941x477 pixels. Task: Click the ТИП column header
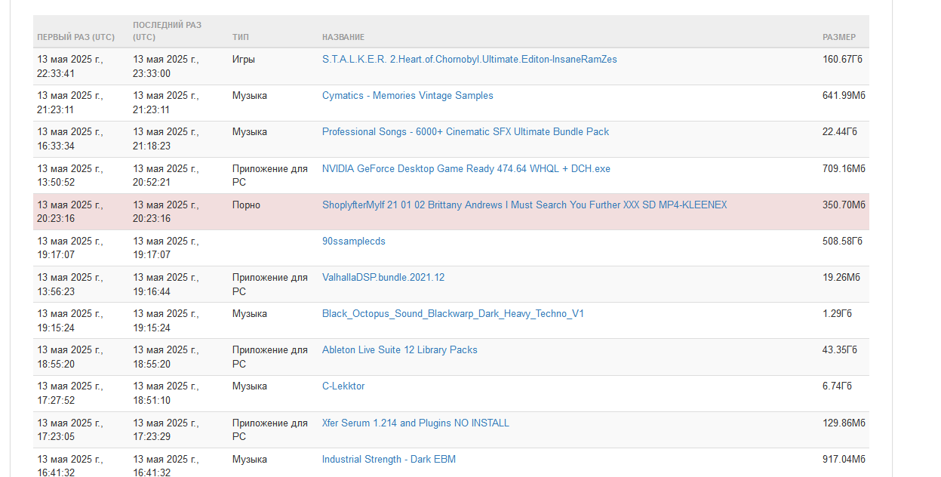click(241, 37)
